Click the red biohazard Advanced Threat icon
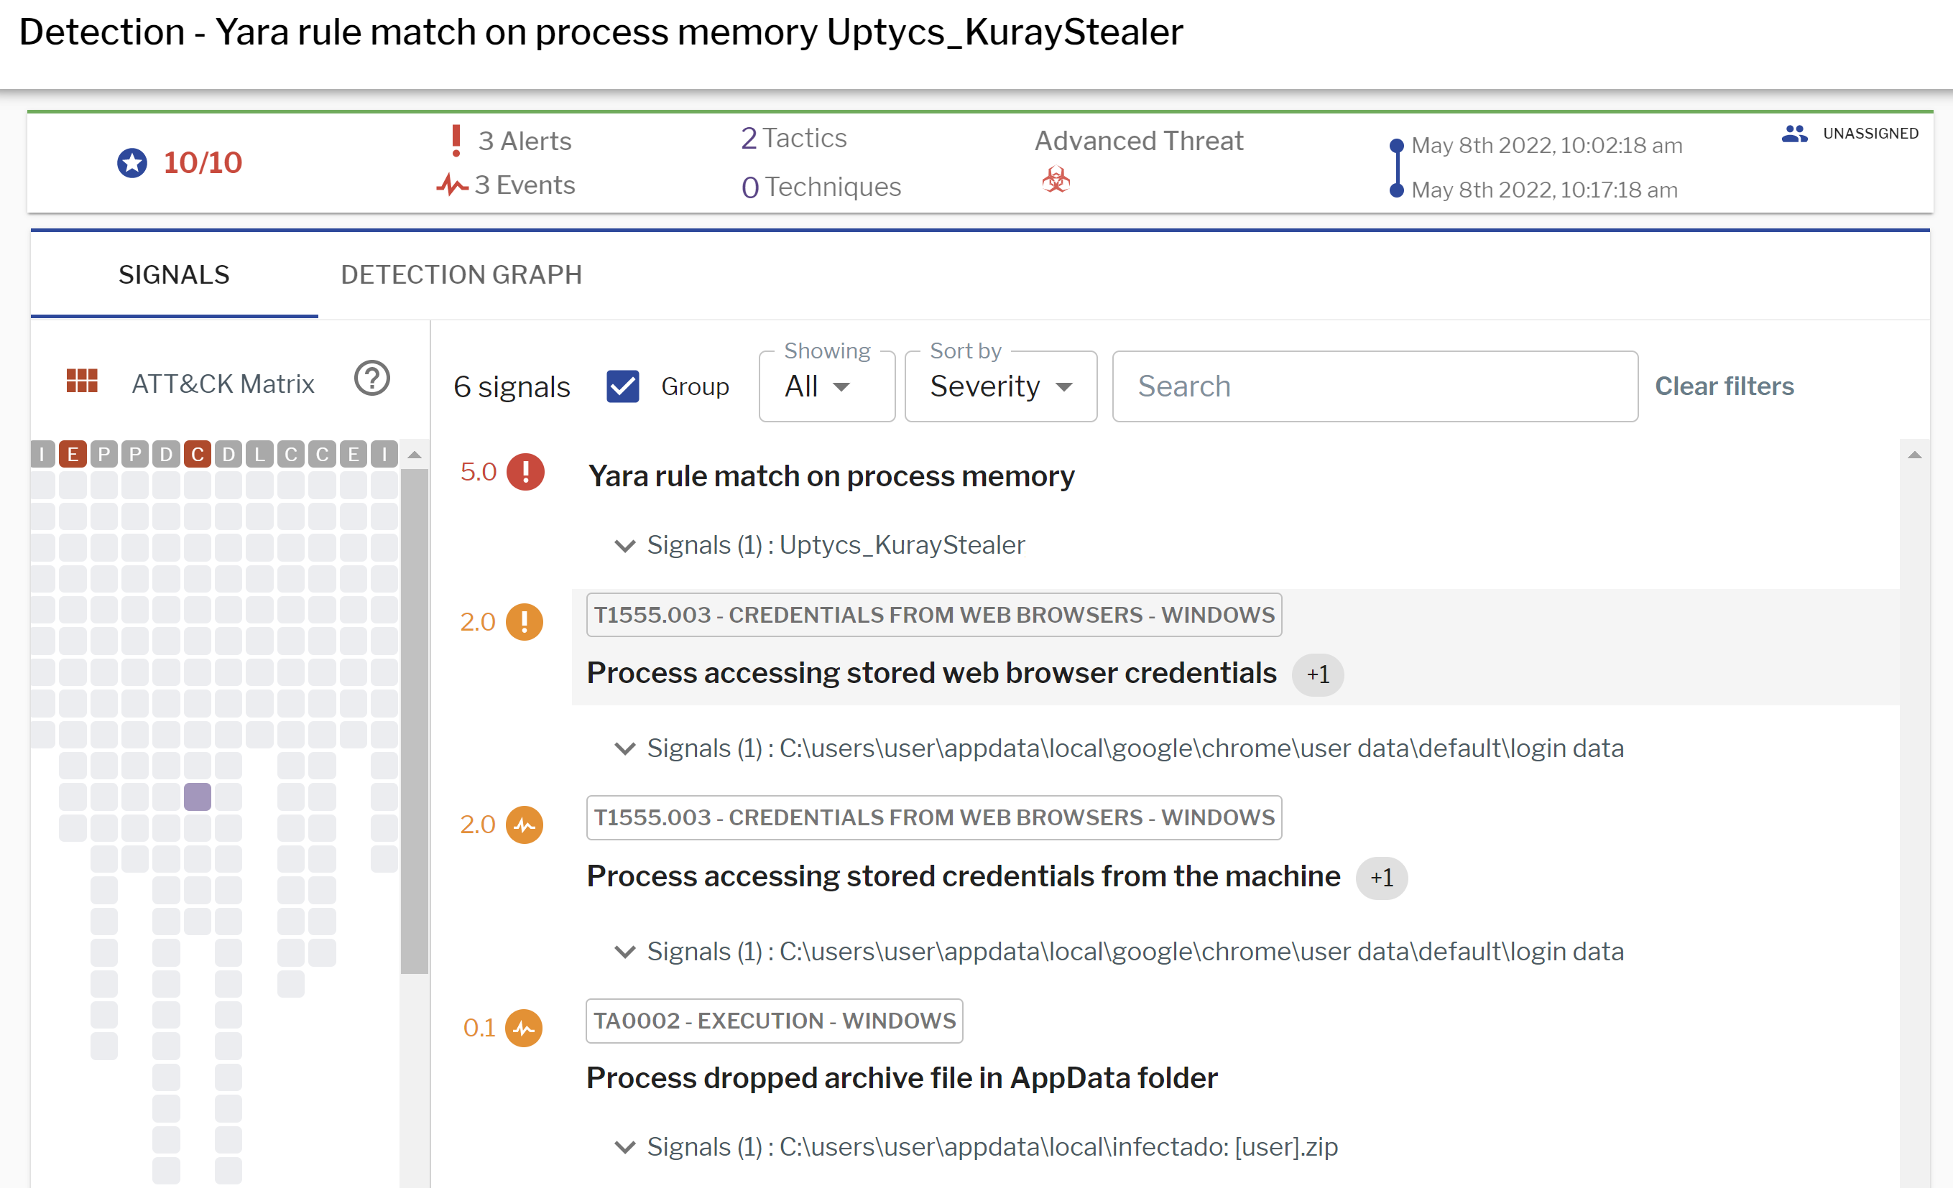Screen dimensions: 1953x1188 tap(1056, 180)
